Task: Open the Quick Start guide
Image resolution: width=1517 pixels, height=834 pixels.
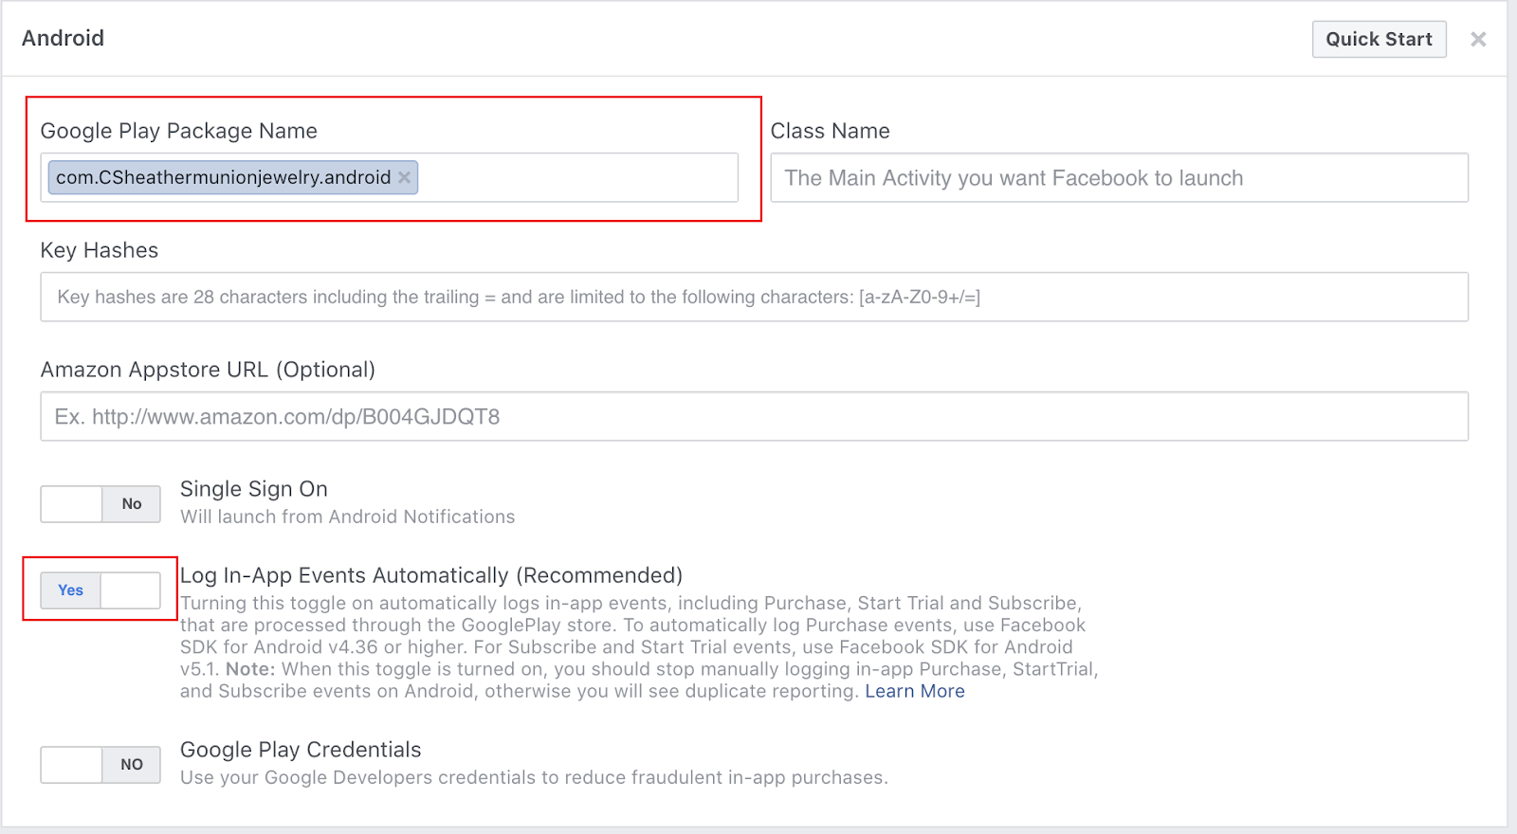Action: [1379, 39]
